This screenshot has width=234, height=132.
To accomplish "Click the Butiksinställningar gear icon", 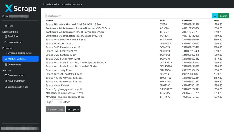I will [6, 87].
